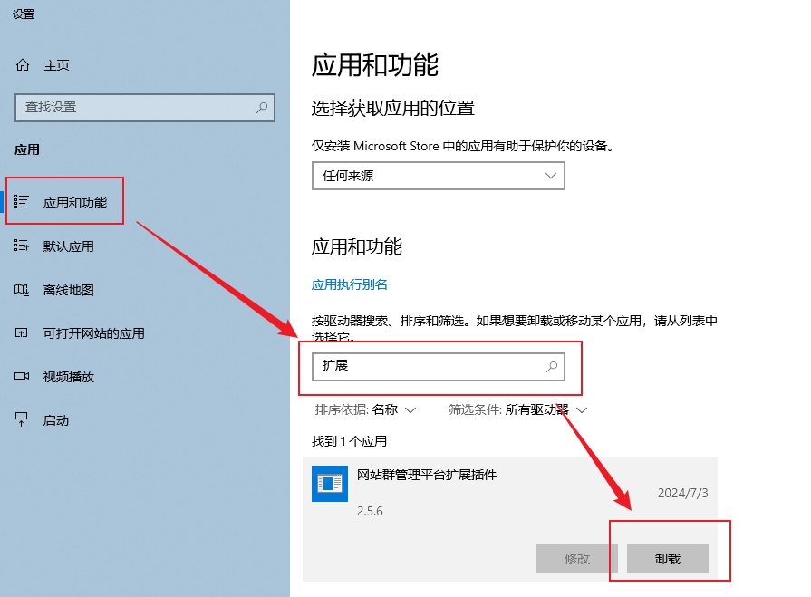
Task: Click the magnifier in 查找设置 box
Action: pyautogui.click(x=262, y=107)
